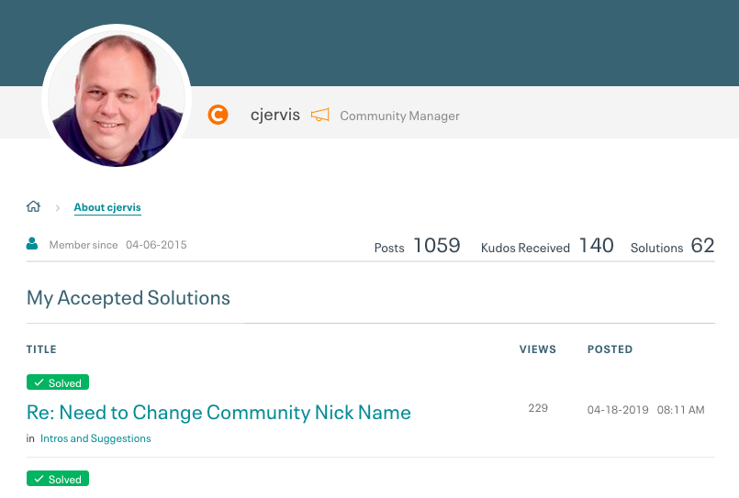This screenshot has height=498, width=739.
Task: Click the orange Eventbrite rank icon
Action: click(218, 116)
